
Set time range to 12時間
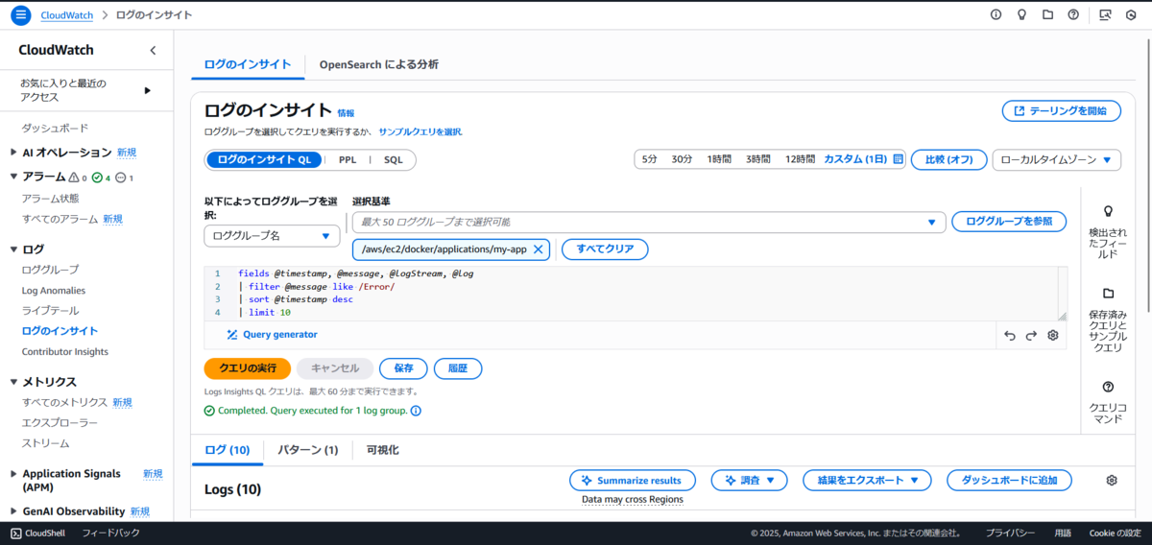800,159
